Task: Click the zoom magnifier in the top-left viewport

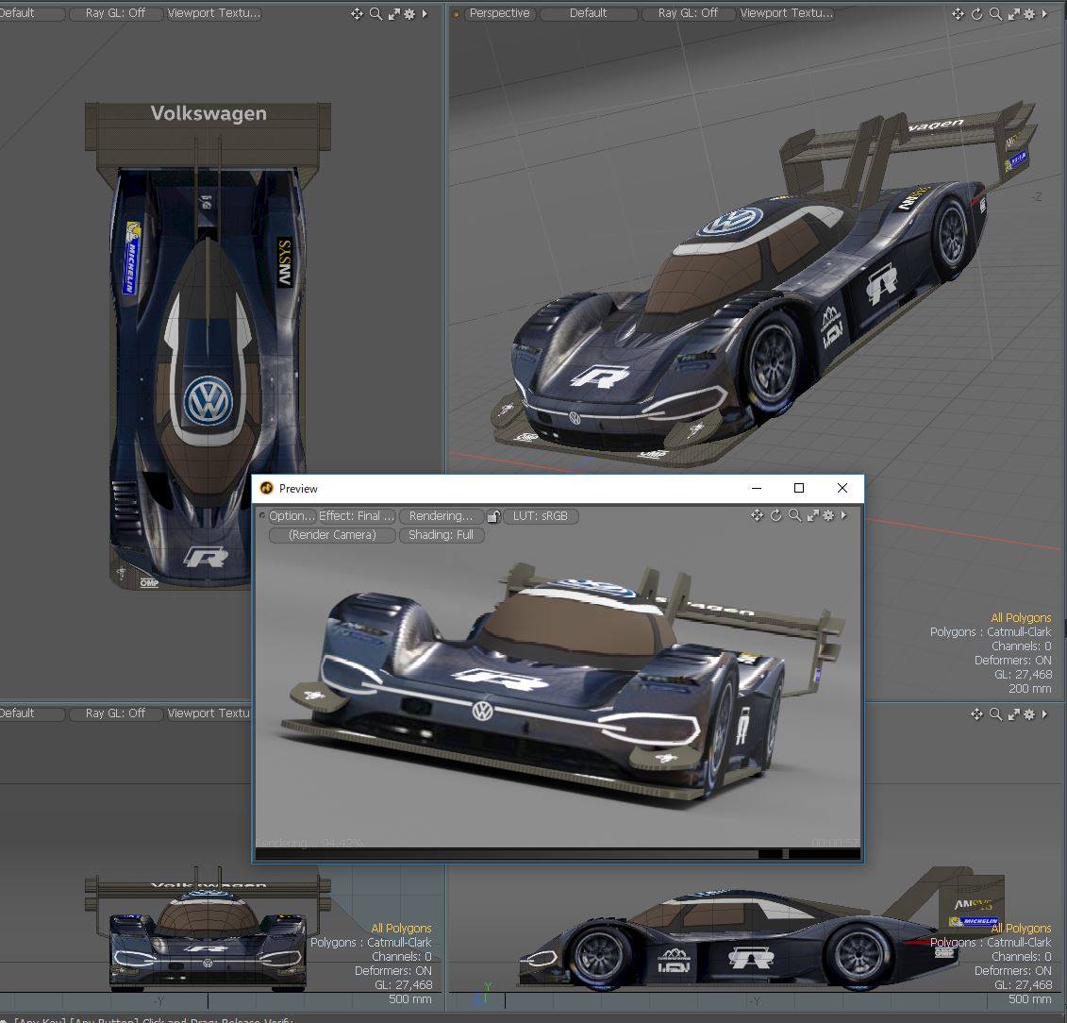Action: pos(375,13)
